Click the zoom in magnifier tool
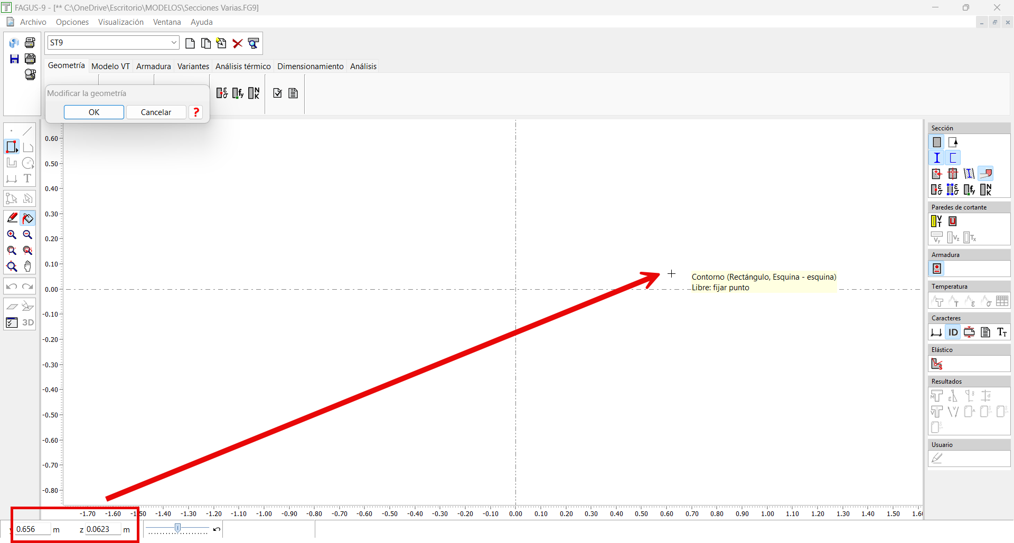 click(x=12, y=235)
